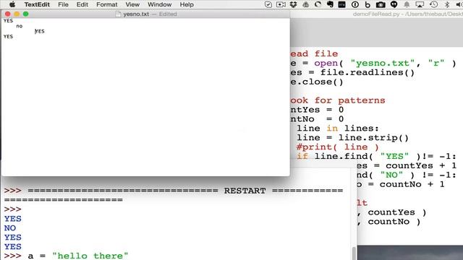The height and width of the screenshot is (260, 463).
Task: Open the Dropbox menu bar icon
Action: click(293, 4)
